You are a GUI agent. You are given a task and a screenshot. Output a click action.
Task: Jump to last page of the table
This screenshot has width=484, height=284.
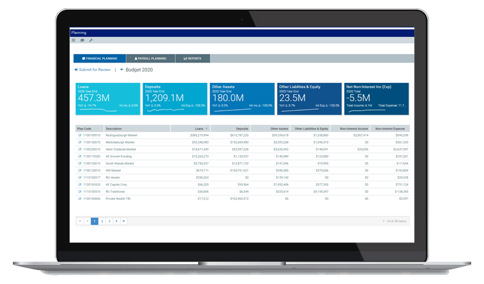pos(124,221)
